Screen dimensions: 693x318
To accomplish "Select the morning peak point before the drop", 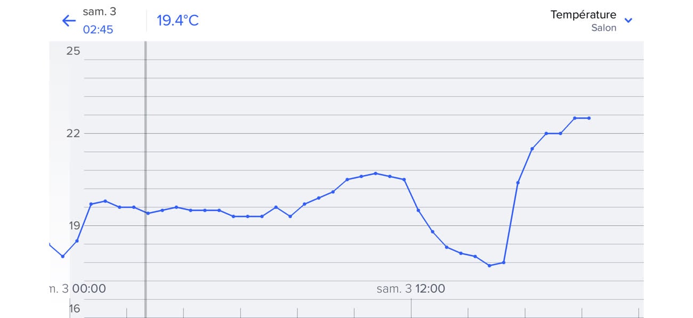I will pyautogui.click(x=375, y=173).
